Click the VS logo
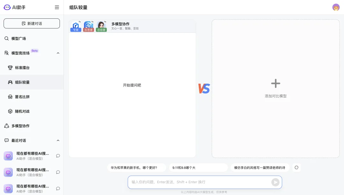Image resolution: width=344 pixels, height=195 pixels. (204, 88)
